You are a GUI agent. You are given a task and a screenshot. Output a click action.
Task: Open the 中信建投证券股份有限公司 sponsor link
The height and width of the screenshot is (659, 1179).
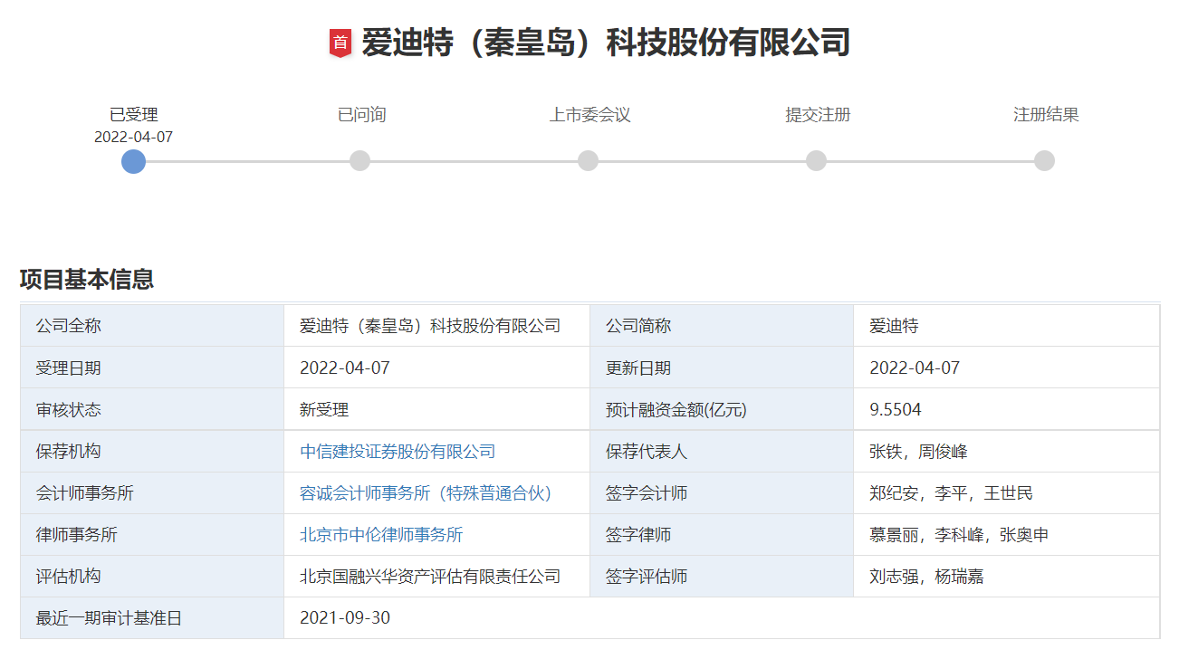[398, 452]
